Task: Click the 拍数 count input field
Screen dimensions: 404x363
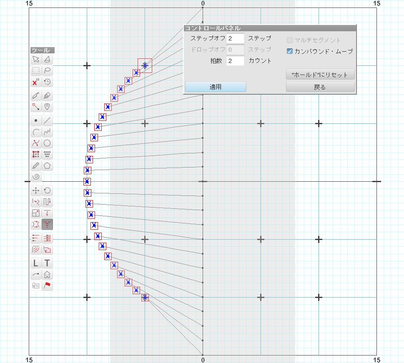Action: [x=235, y=61]
